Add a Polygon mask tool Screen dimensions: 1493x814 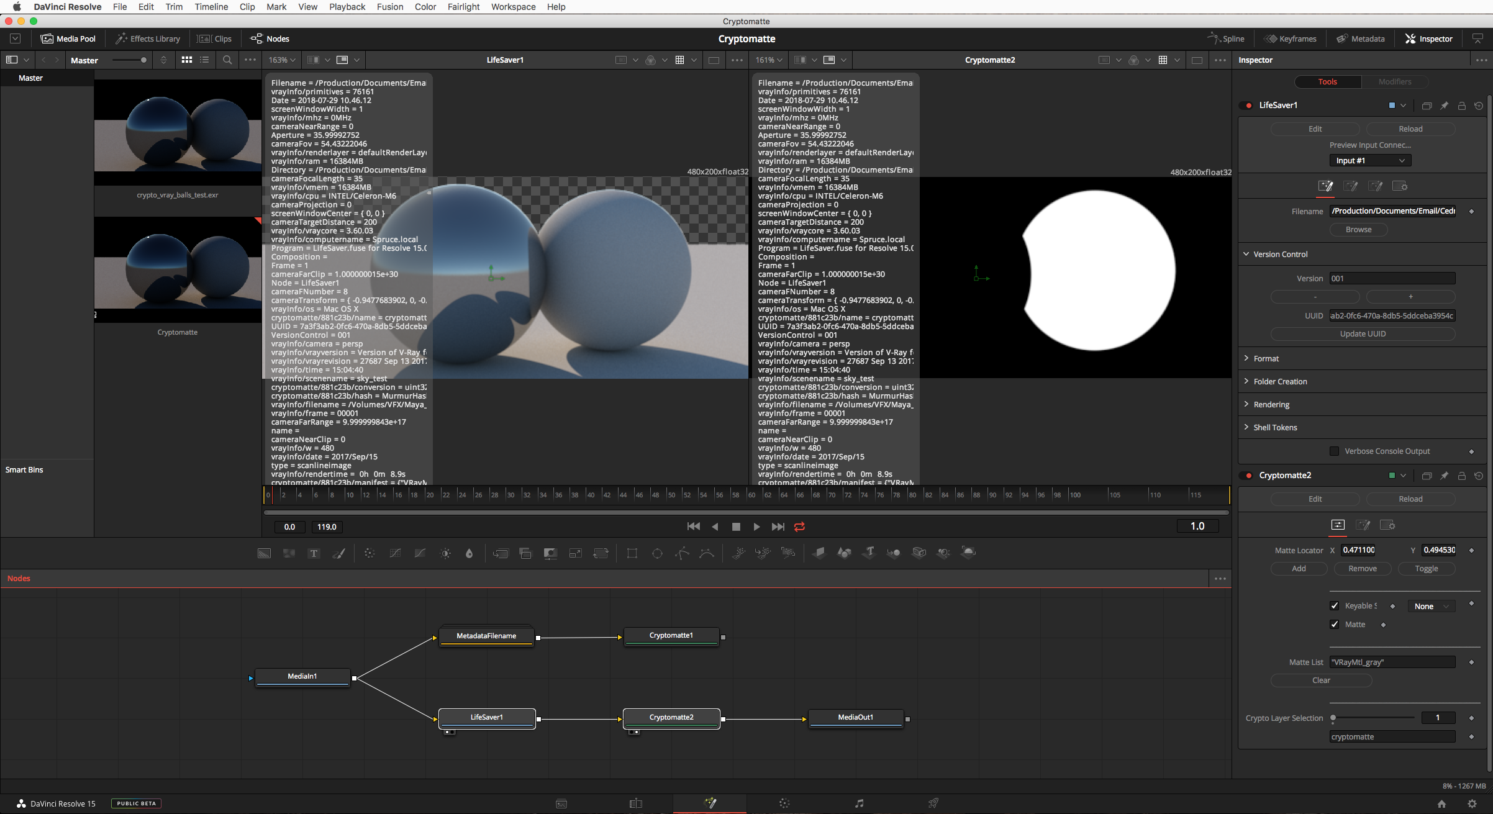tap(682, 553)
